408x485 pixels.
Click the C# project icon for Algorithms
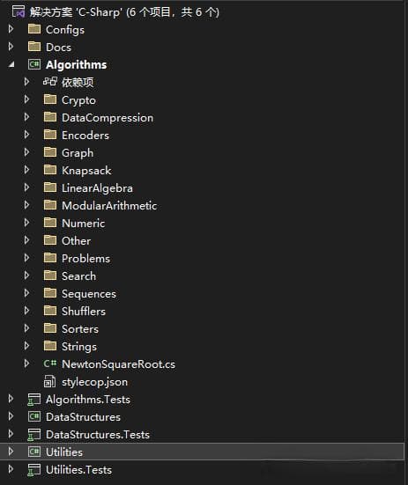point(34,64)
